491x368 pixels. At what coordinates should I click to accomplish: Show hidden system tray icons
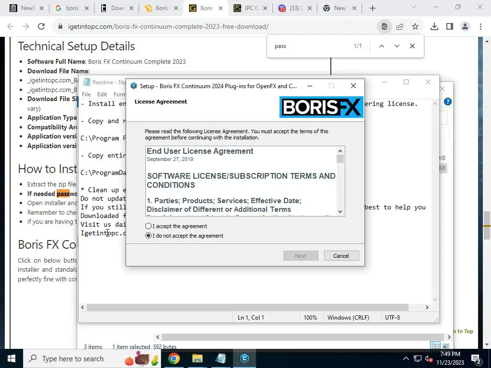[406, 358]
